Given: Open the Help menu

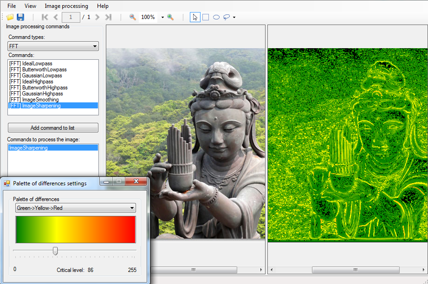Looking at the screenshot, I should click(103, 6).
